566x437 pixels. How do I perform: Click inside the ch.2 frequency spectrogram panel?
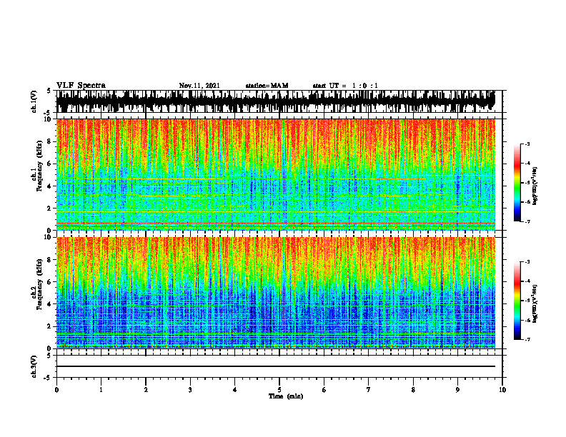[275, 293]
